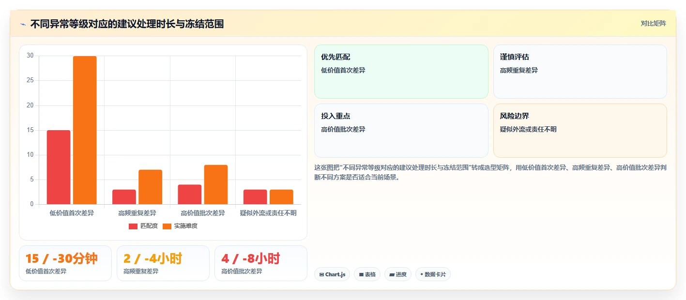Click the icon in the 进度 tag
686x300 pixels.
point(392,274)
